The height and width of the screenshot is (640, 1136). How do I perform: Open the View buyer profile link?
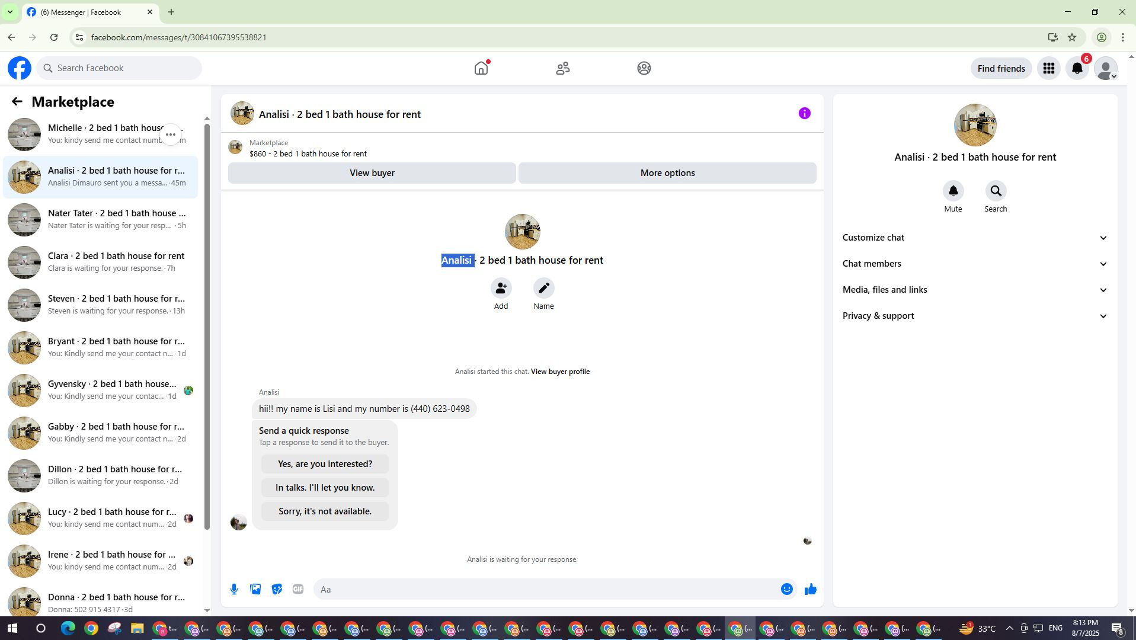click(560, 372)
